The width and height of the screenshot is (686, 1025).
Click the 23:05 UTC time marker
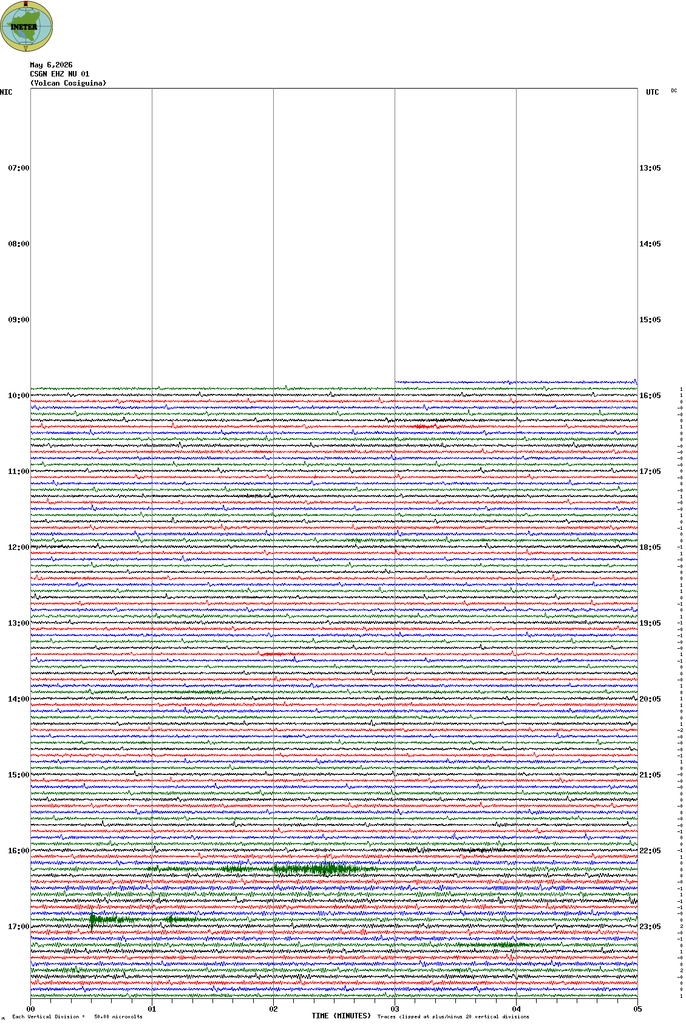650,927
